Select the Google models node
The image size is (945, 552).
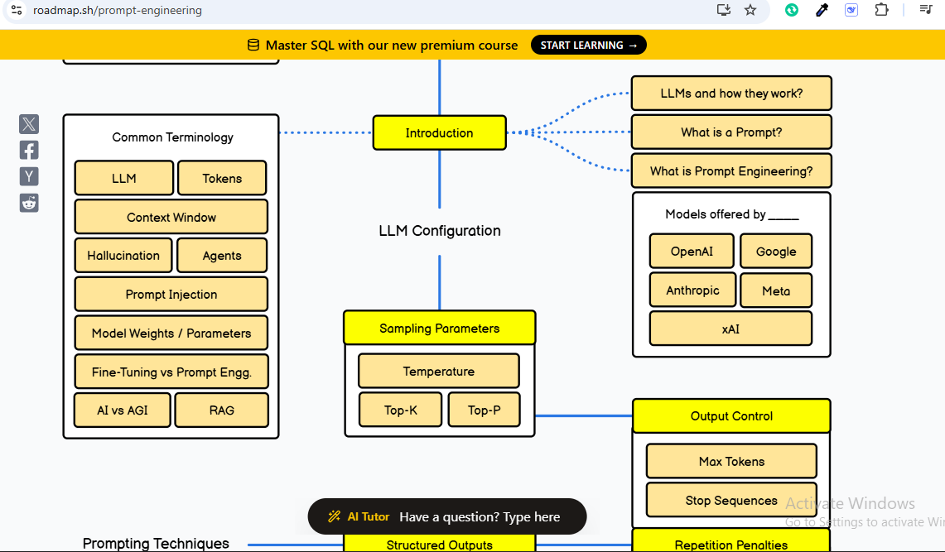point(776,251)
